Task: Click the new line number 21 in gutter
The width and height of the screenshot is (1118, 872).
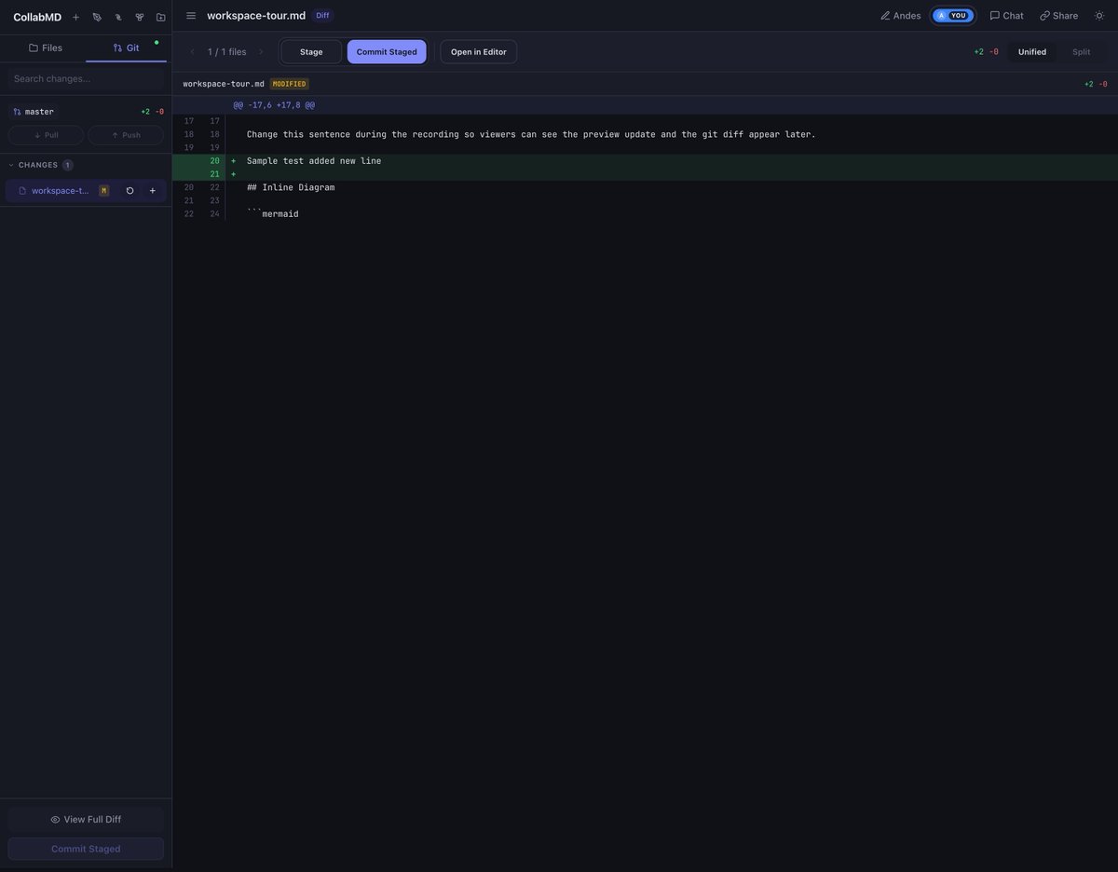Action: tap(214, 174)
